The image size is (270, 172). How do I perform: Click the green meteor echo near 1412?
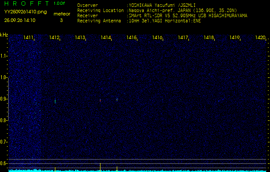pyautogui.click(x=55, y=101)
